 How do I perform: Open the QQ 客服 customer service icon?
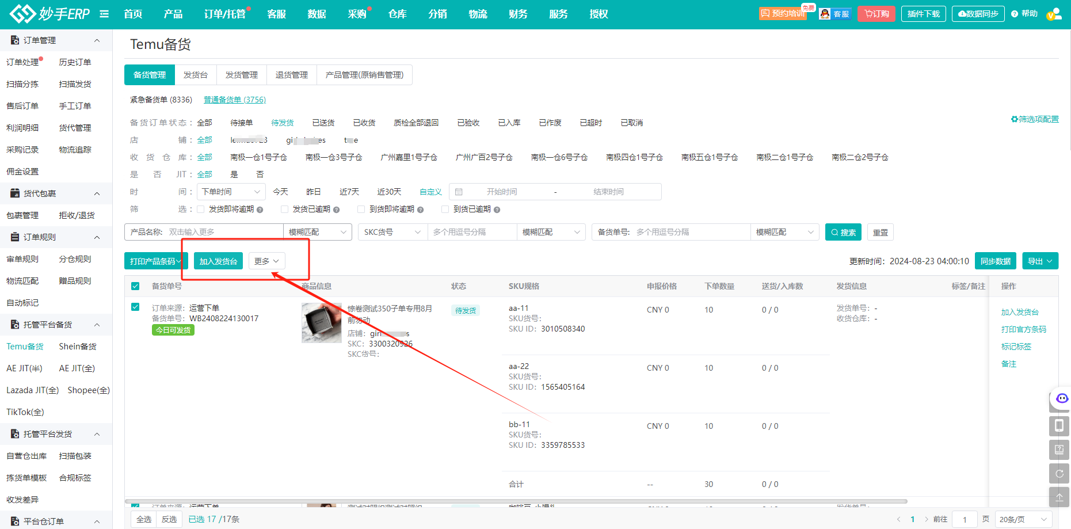click(x=834, y=14)
